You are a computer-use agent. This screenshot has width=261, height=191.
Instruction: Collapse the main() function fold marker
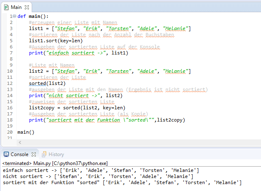coord(15,16)
